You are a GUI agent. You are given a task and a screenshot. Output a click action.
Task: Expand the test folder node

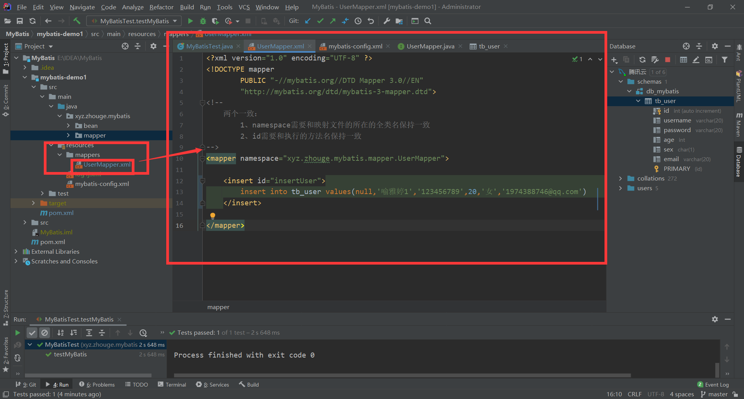[x=42, y=193]
